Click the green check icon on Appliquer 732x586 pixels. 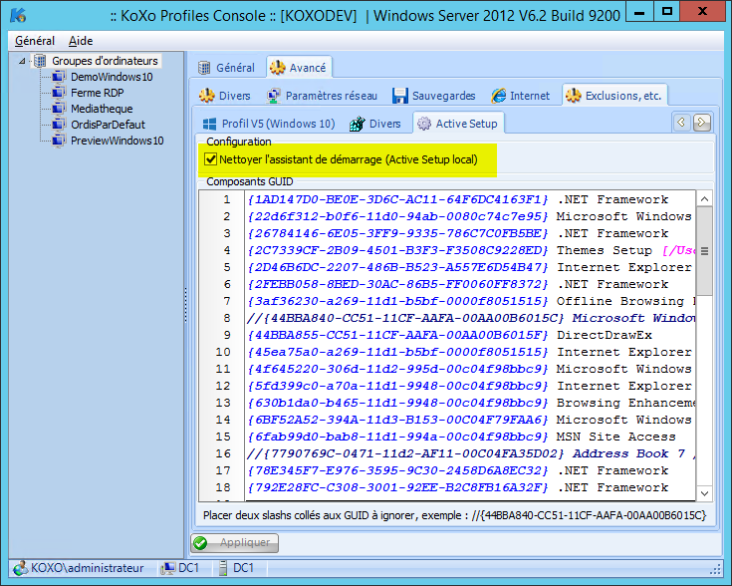pos(200,543)
